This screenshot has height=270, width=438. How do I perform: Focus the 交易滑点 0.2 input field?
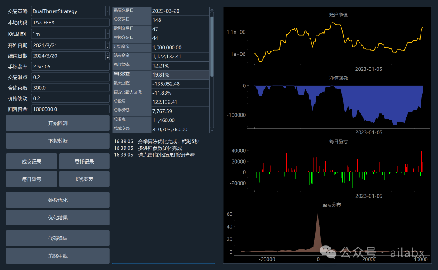[70, 77]
